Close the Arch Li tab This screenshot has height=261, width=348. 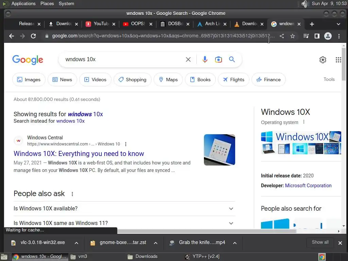click(225, 24)
